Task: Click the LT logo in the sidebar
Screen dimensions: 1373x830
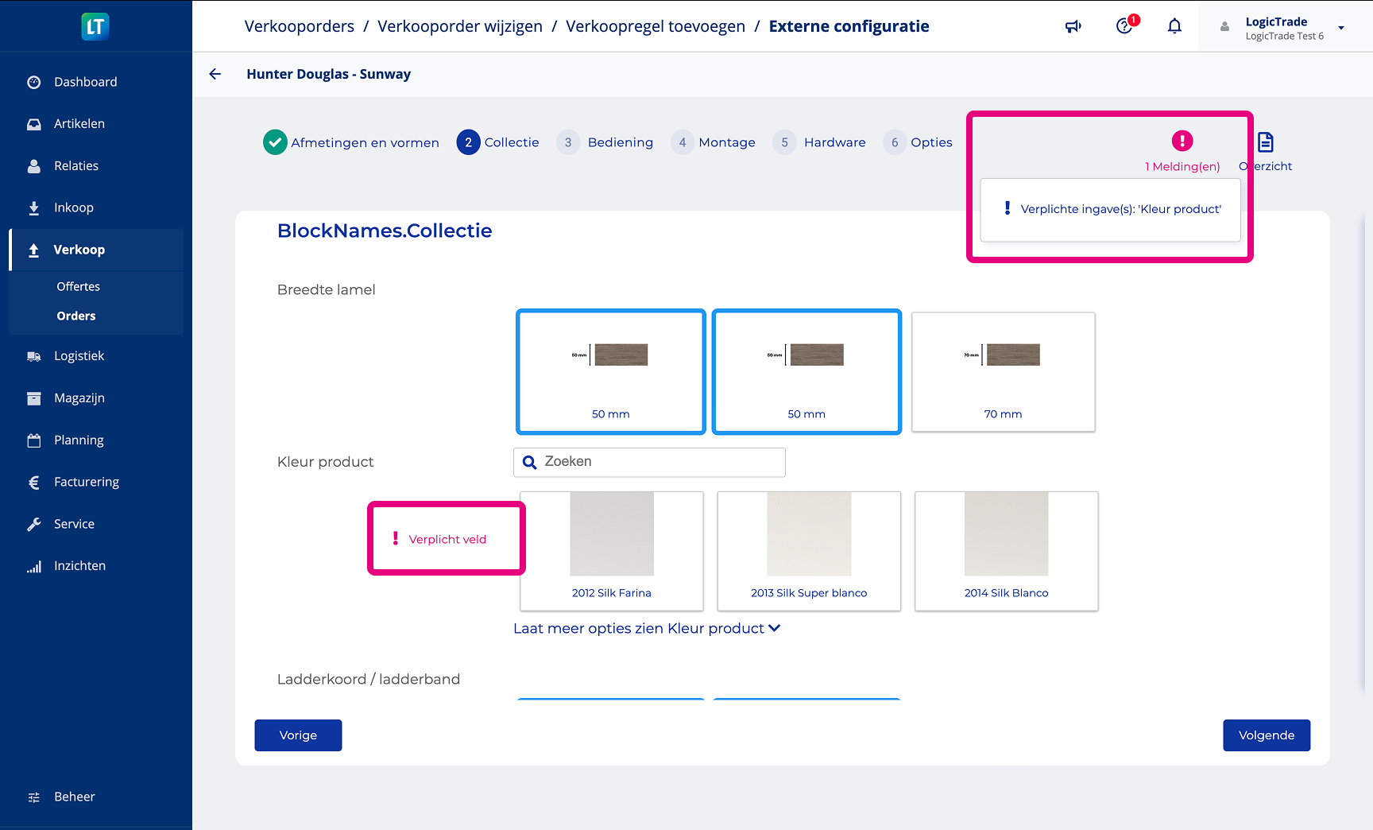Action: click(x=95, y=26)
